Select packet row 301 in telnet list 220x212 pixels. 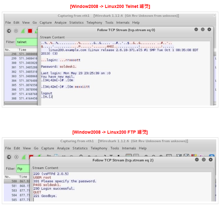[21, 67]
